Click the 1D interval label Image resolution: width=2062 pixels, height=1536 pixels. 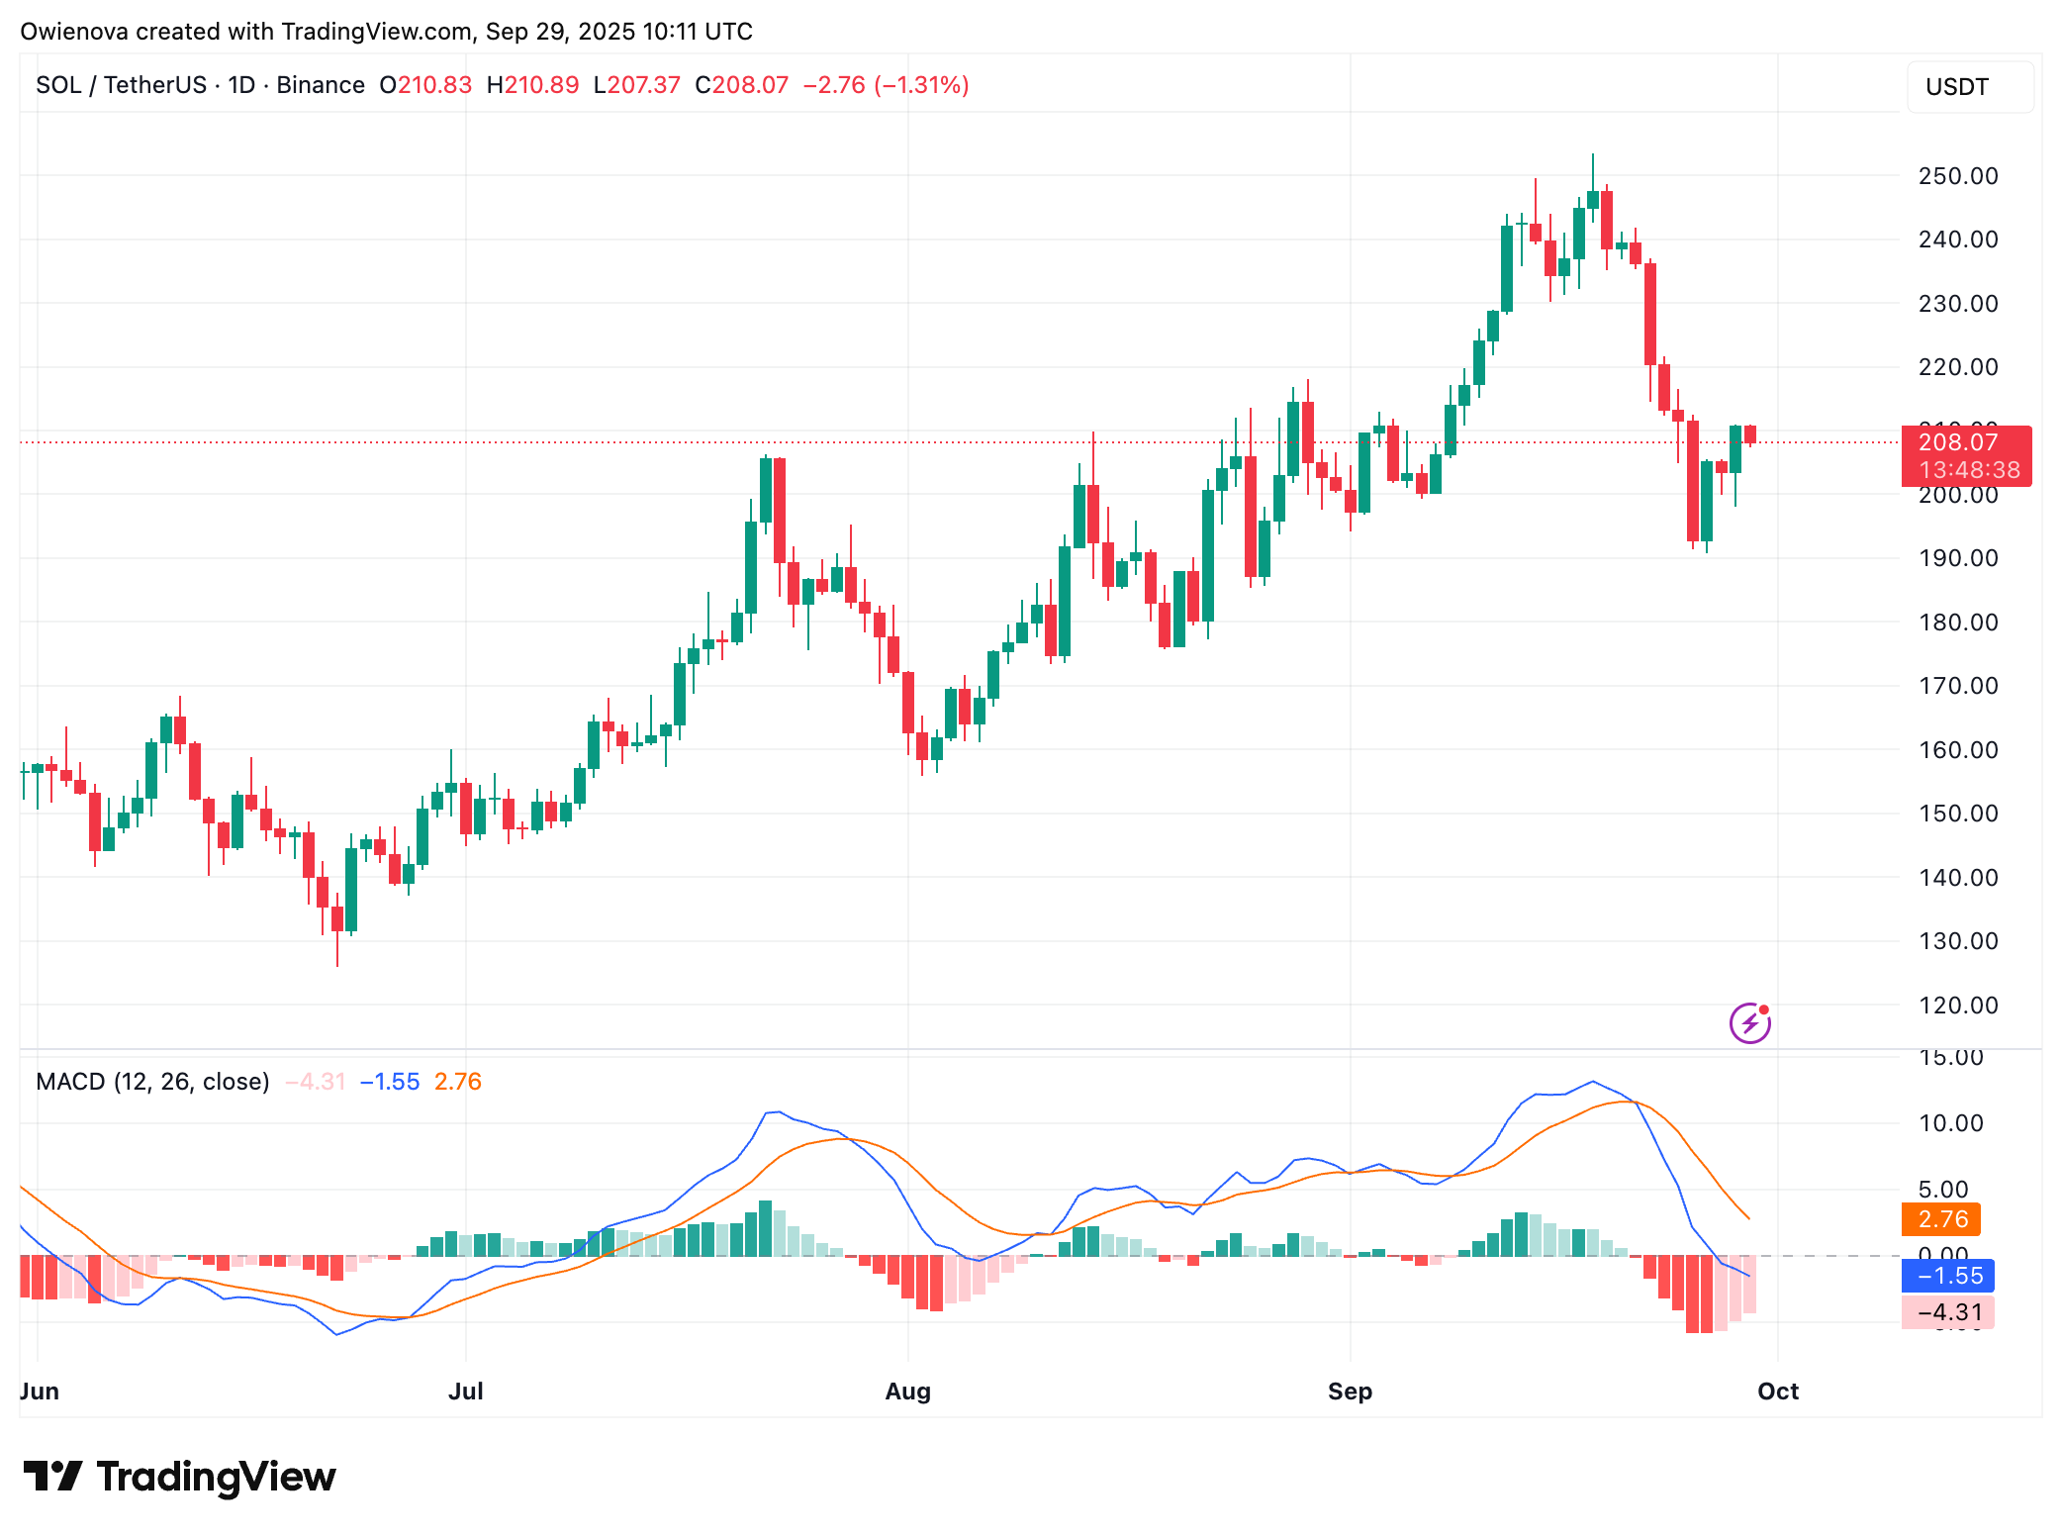pyautogui.click(x=241, y=85)
